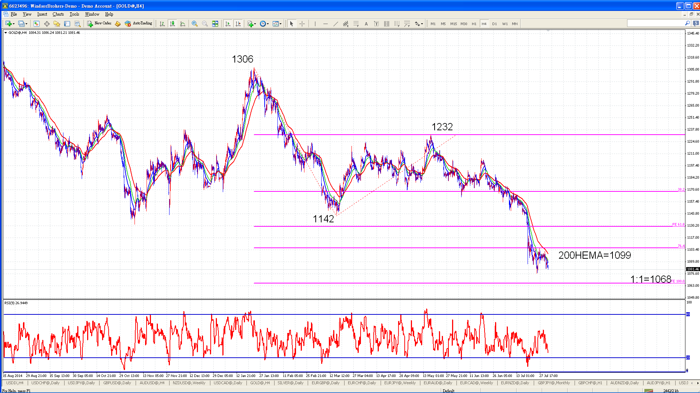Viewport: 700px width, 393px height.
Task: Open the Profiles toolbar icon
Action: (x=22, y=24)
